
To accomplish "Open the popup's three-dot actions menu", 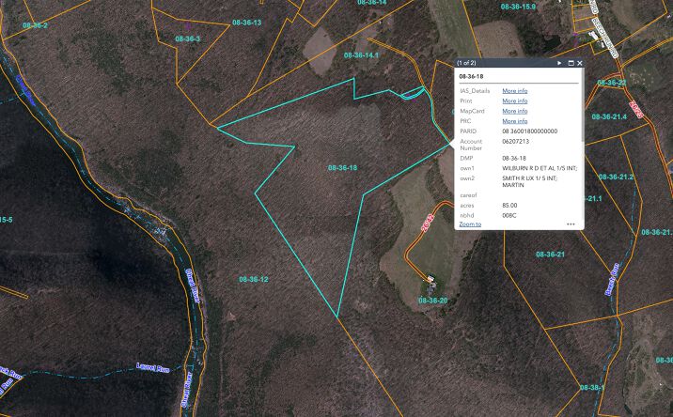I will [571, 224].
